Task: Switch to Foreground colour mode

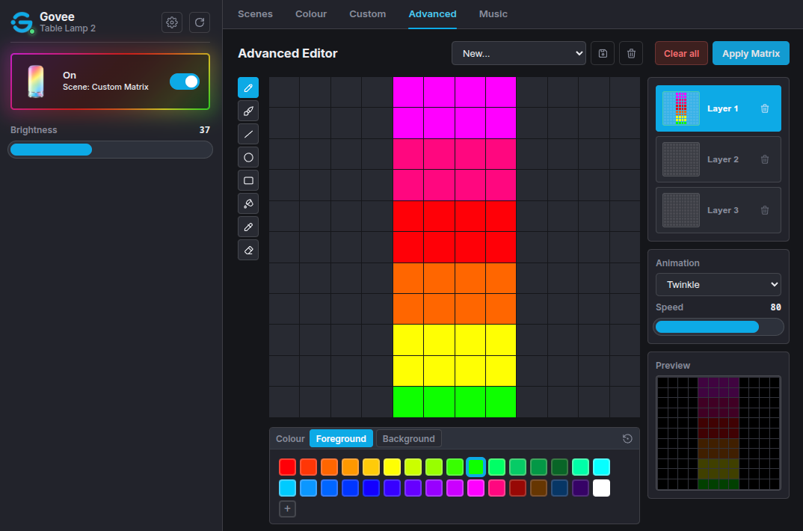Action: point(341,439)
